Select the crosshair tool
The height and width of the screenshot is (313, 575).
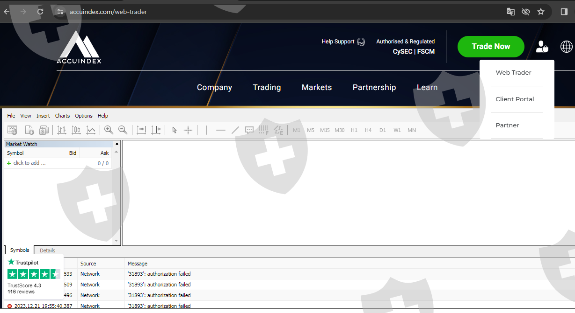pos(188,130)
